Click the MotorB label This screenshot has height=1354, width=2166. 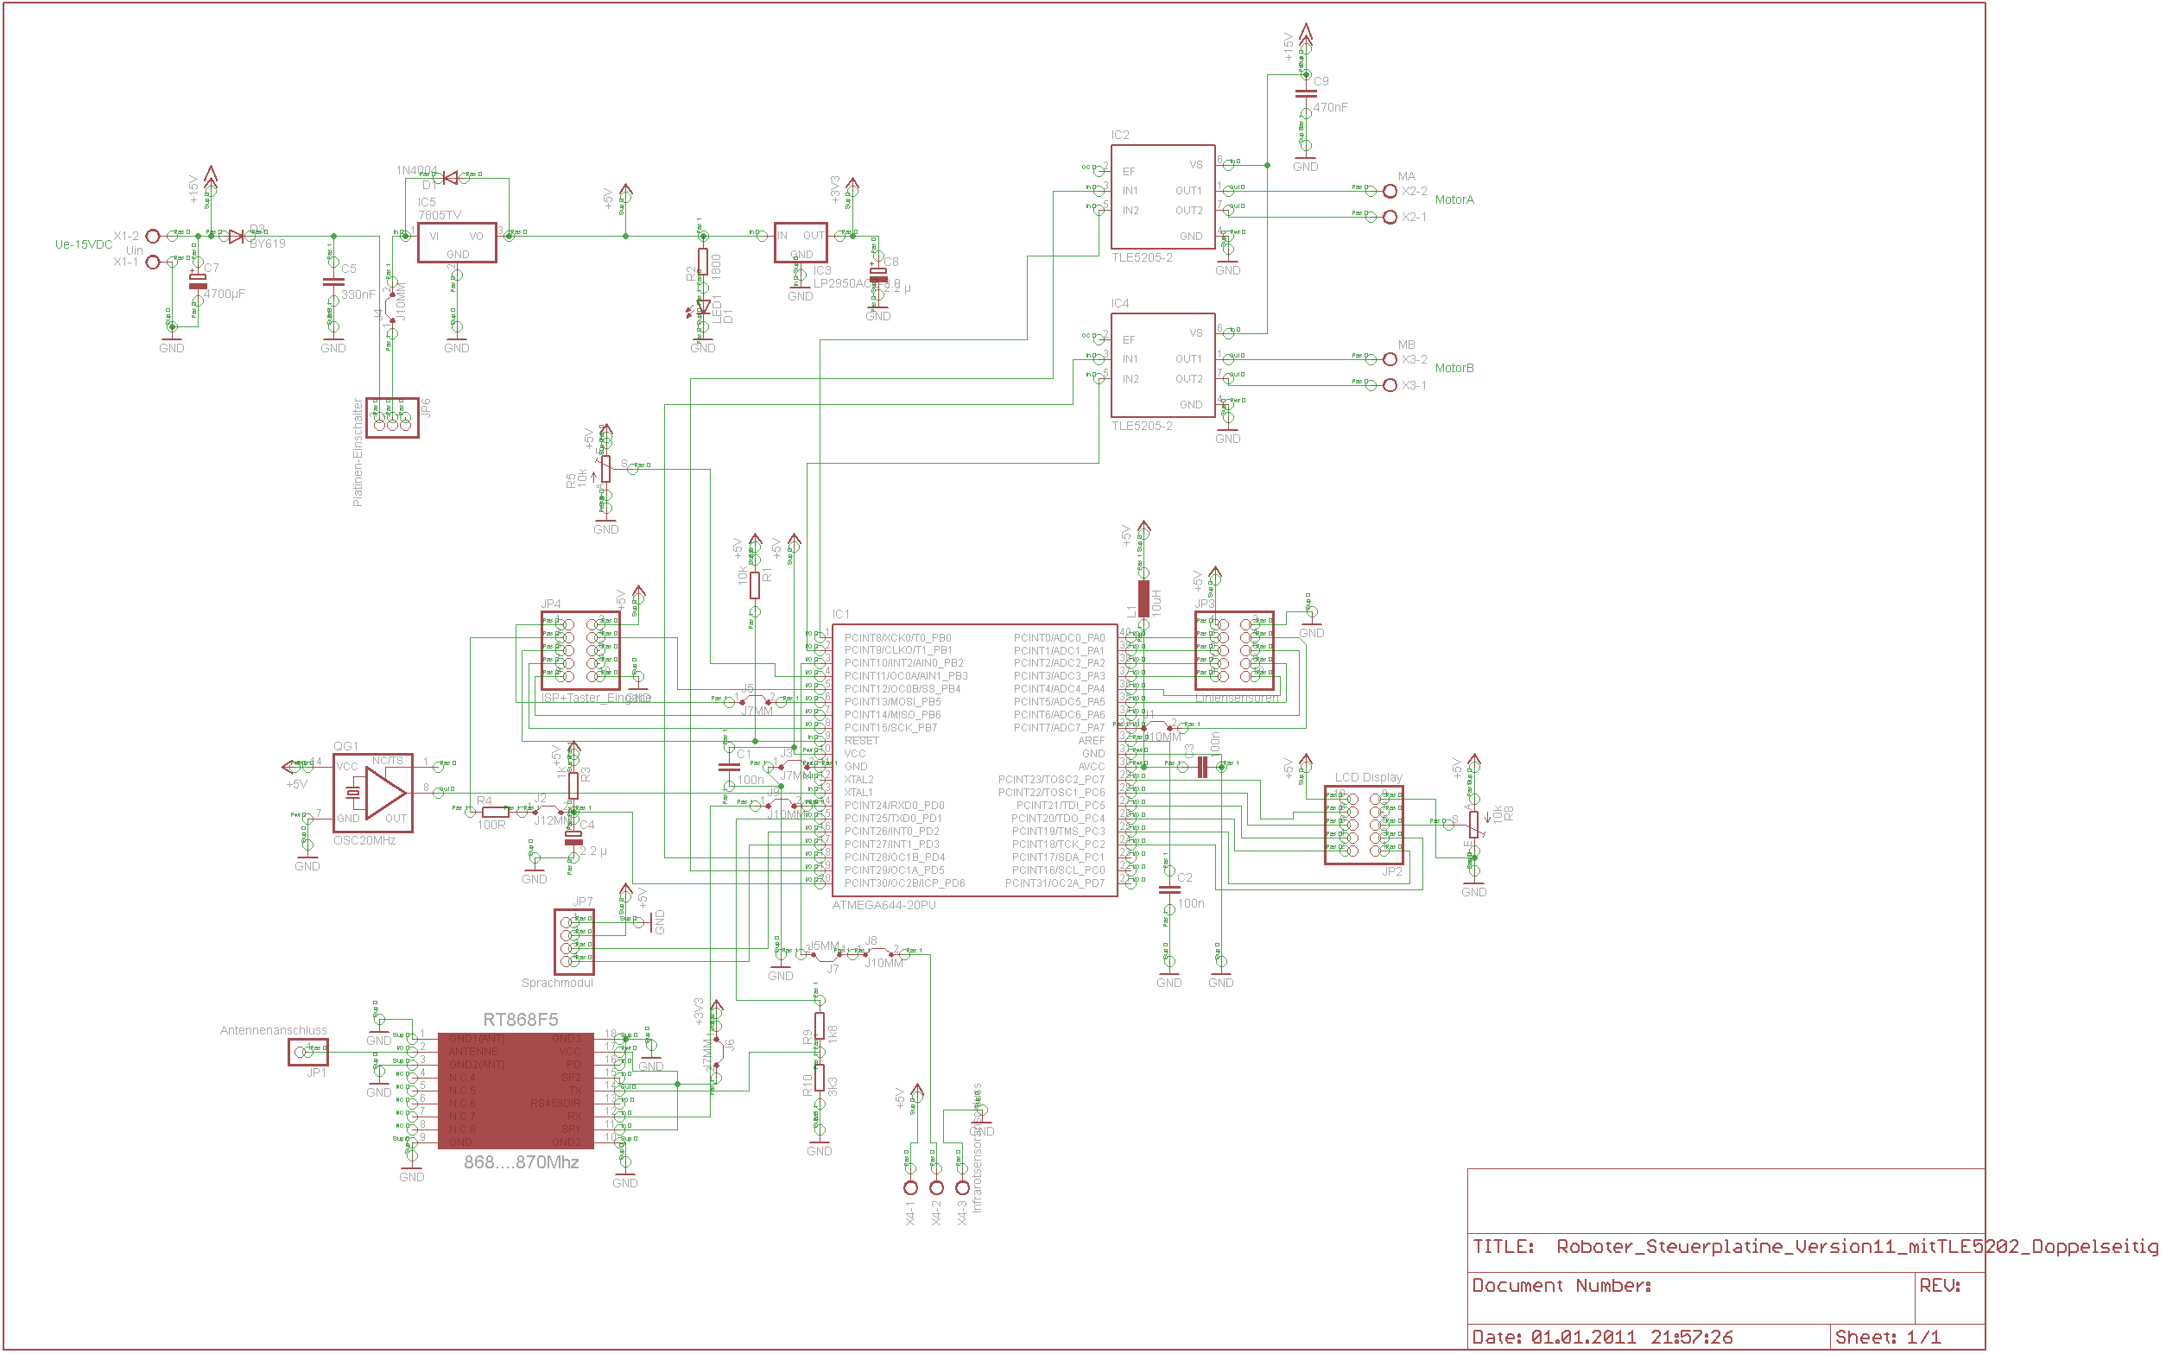(x=1454, y=368)
